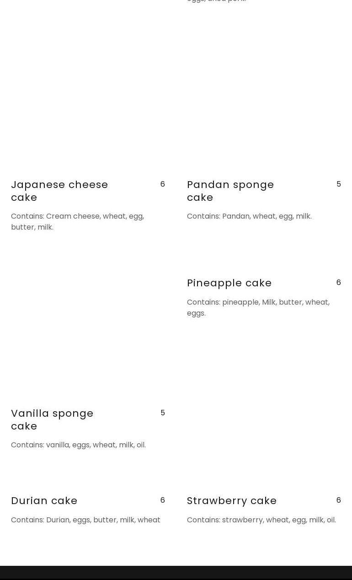Click the strawberry ingredients description text
Viewport: 352px width, 580px height.
(261, 520)
